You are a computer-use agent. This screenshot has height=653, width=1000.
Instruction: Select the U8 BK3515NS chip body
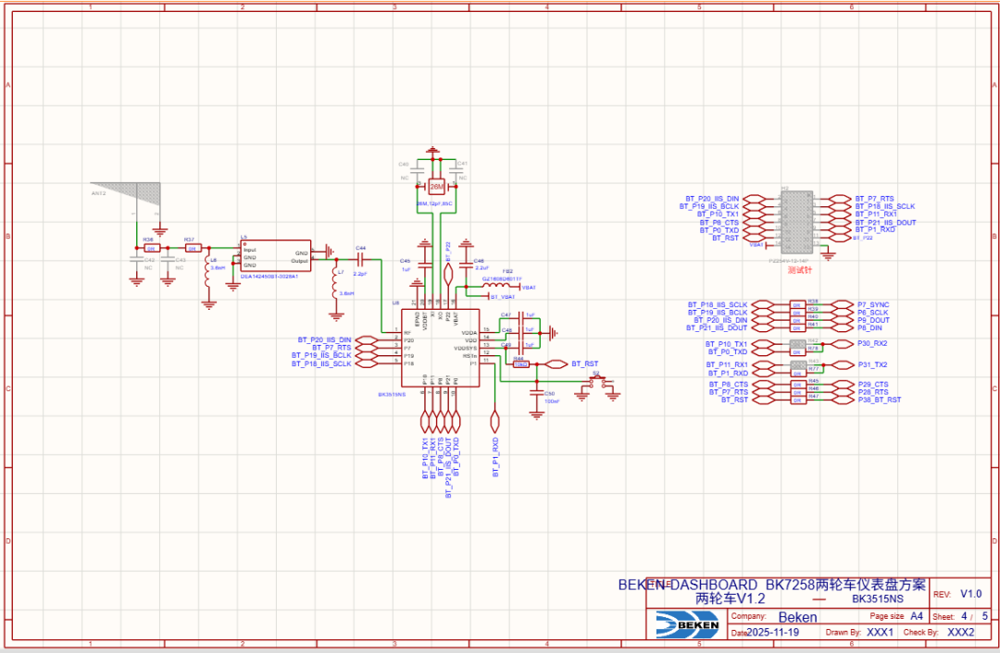click(440, 348)
